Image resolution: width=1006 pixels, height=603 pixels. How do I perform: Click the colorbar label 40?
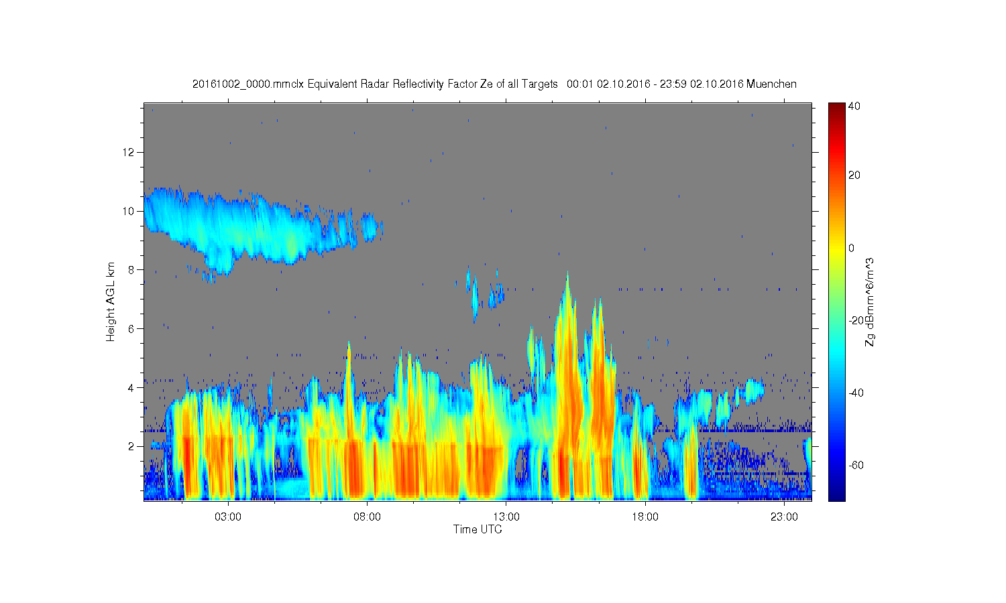tap(854, 106)
